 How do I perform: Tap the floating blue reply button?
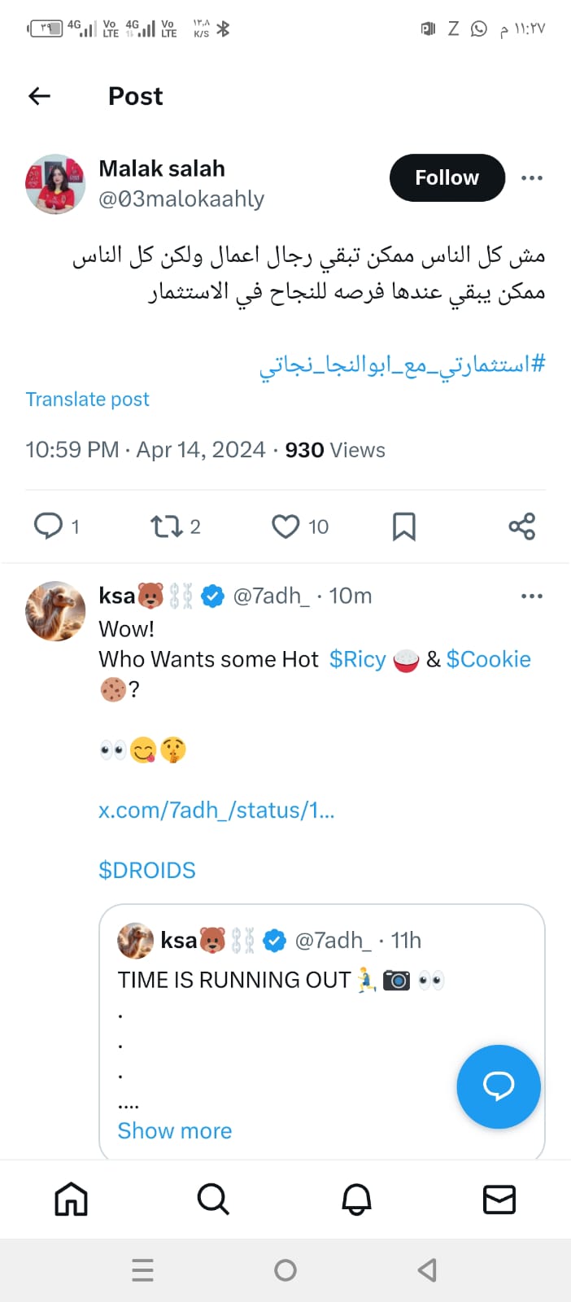click(x=499, y=1086)
